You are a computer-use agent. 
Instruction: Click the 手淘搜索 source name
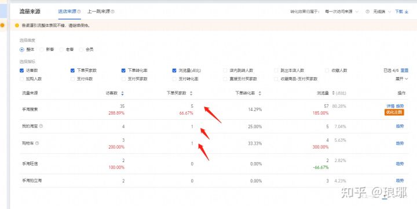coord(30,109)
